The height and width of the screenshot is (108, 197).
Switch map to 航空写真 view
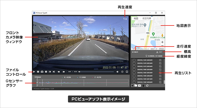tap(147, 19)
